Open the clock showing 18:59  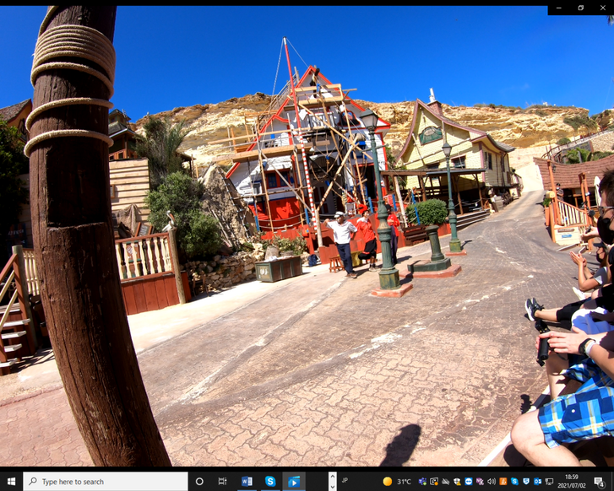(x=571, y=482)
